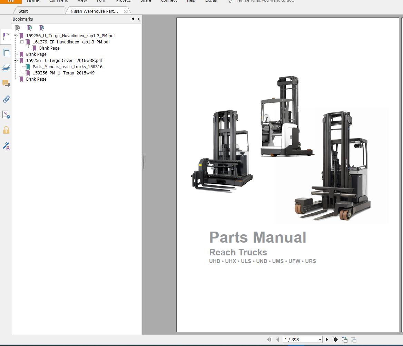Click the delete bookmark icon
The image size is (403, 346).
tap(18, 28)
